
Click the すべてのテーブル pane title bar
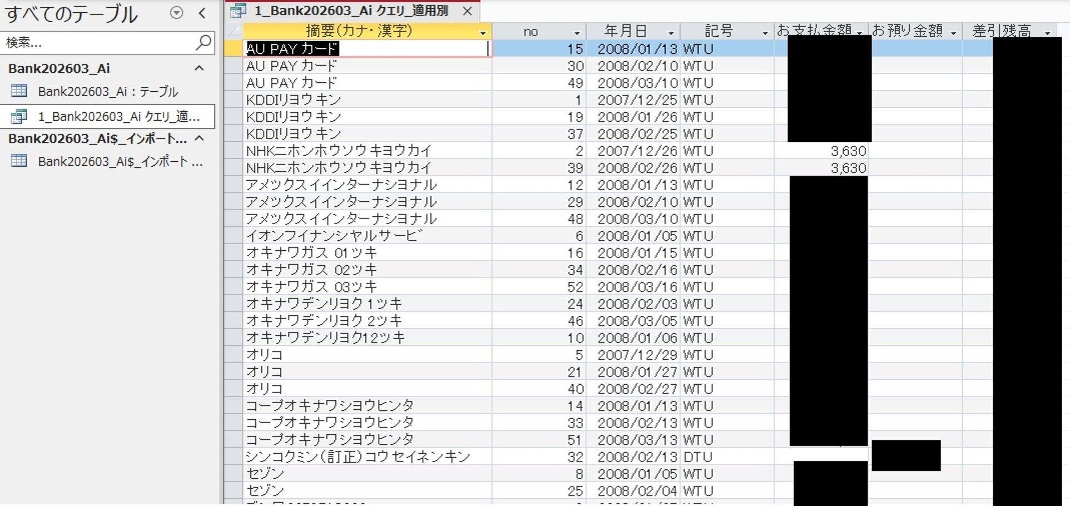tap(72, 14)
